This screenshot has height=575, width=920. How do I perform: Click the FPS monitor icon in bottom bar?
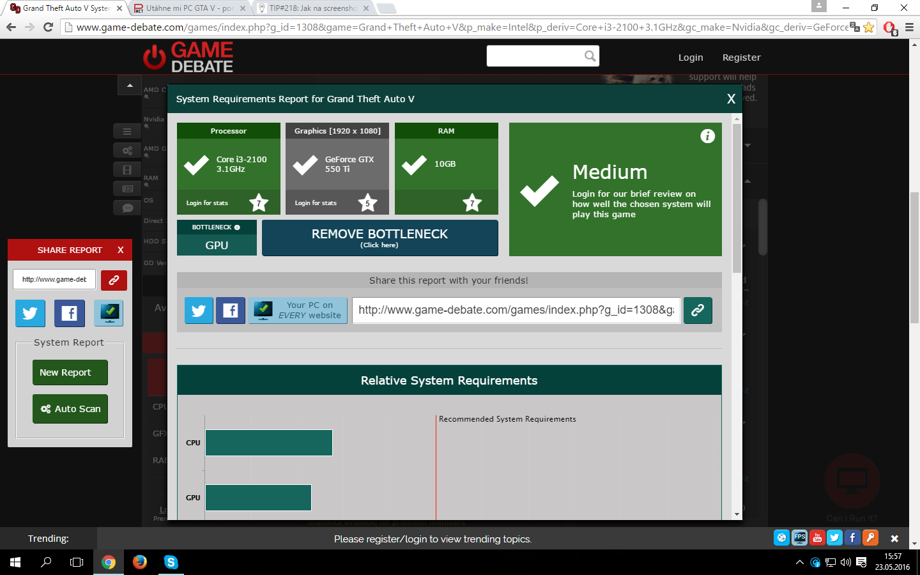(x=799, y=538)
